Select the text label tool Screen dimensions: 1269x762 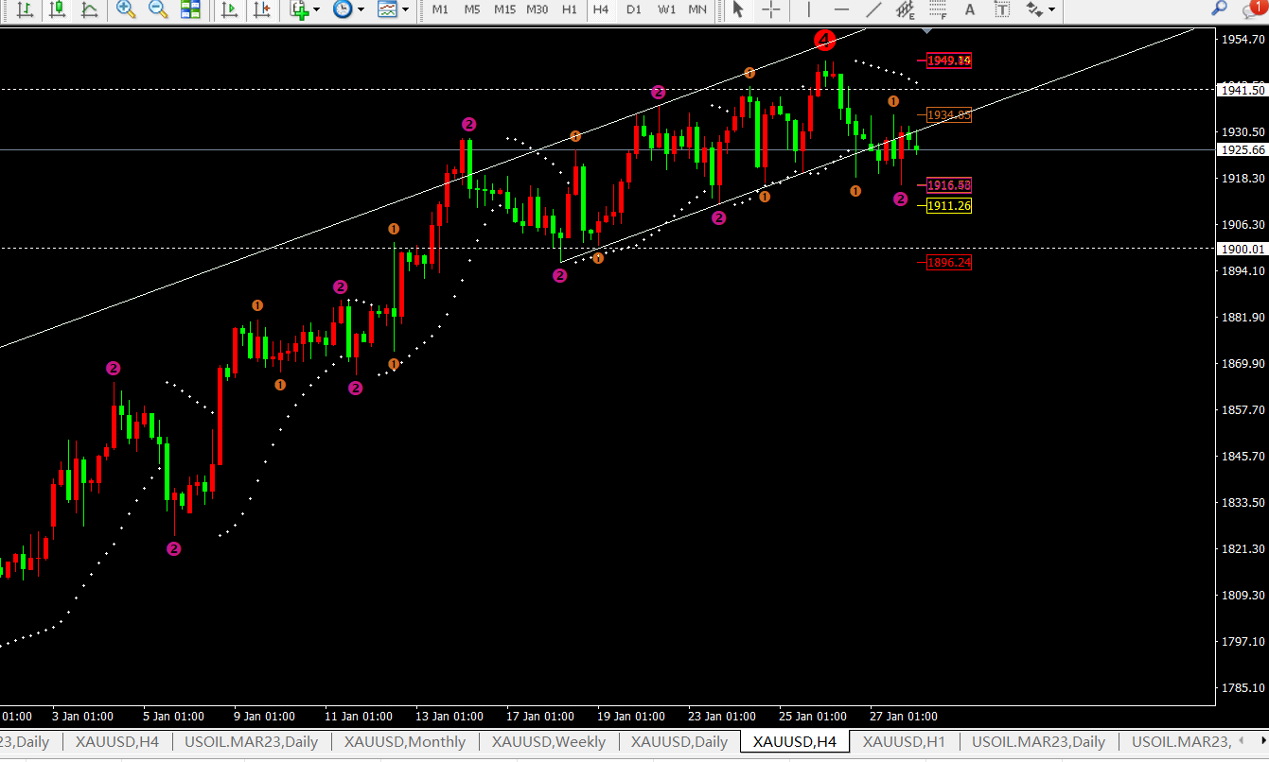[x=1002, y=10]
